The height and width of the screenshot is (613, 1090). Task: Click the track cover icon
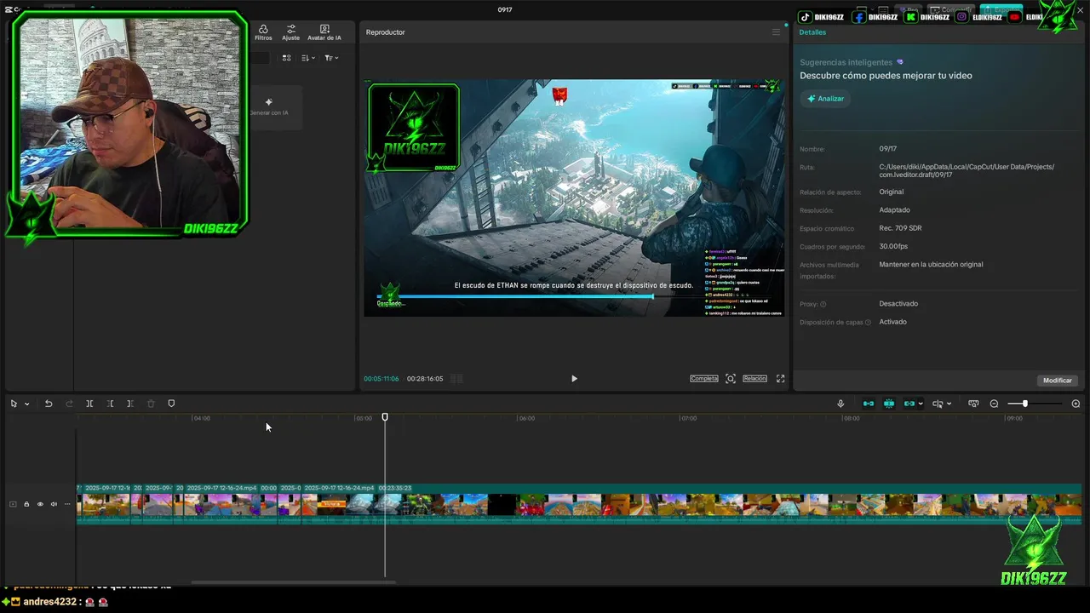point(13,504)
